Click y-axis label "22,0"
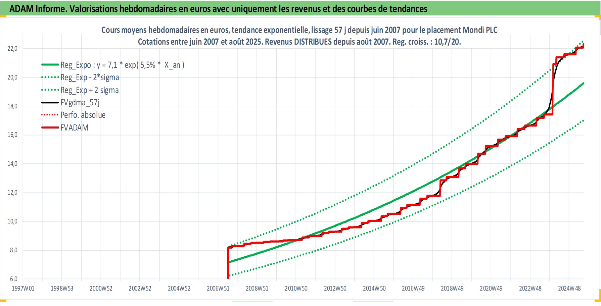Image resolution: width=601 pixels, height=306 pixels. click(12, 49)
